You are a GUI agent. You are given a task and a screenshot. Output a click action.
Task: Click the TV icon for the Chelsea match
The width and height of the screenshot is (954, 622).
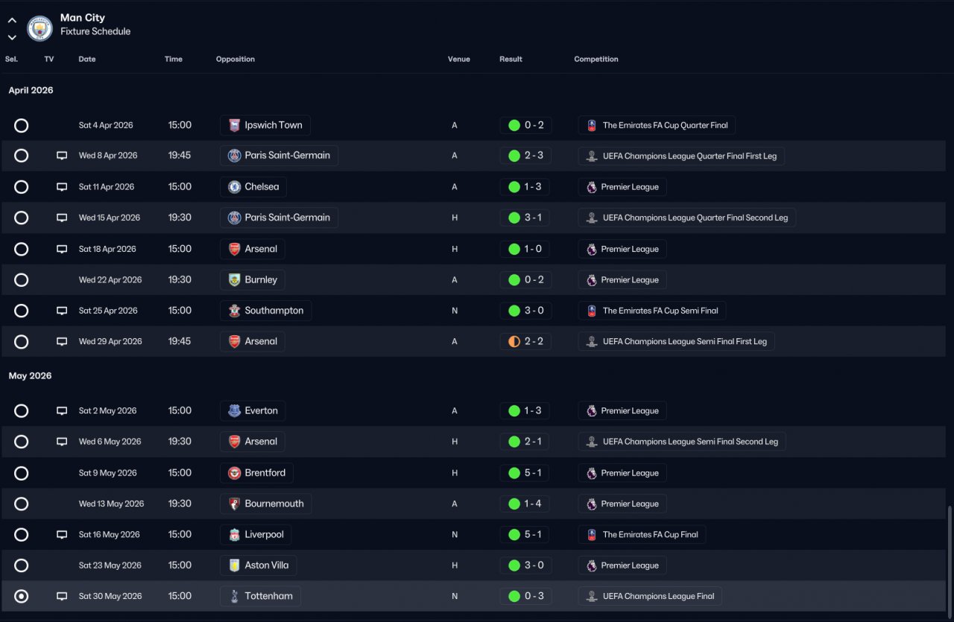[x=62, y=187]
